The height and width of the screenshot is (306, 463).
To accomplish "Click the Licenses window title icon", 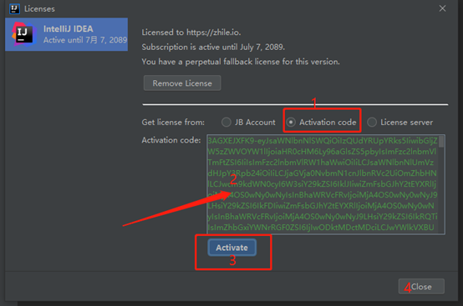I will point(14,9).
